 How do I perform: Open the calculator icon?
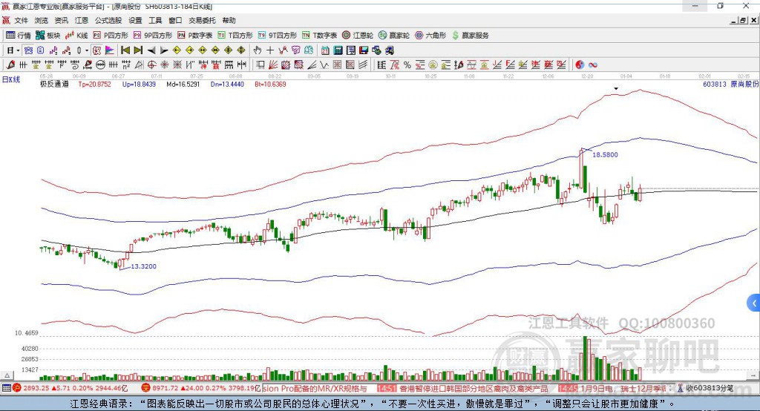coord(338,50)
